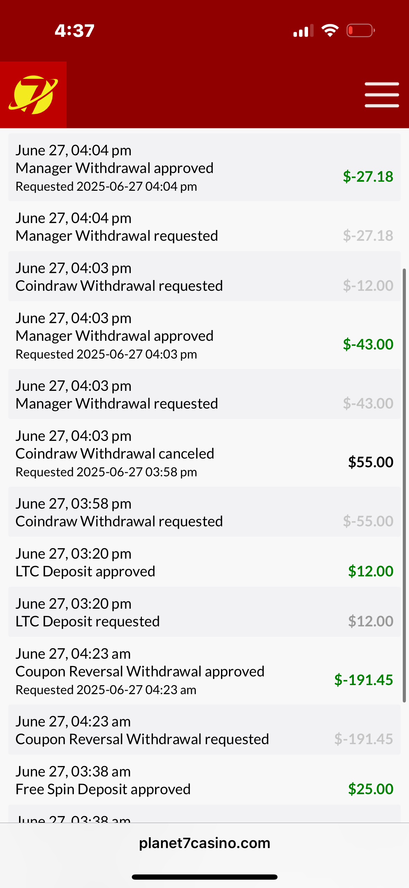Select Coupon Reversal Withdrawal approved entry
Screen dimensions: 409x888
click(x=204, y=671)
